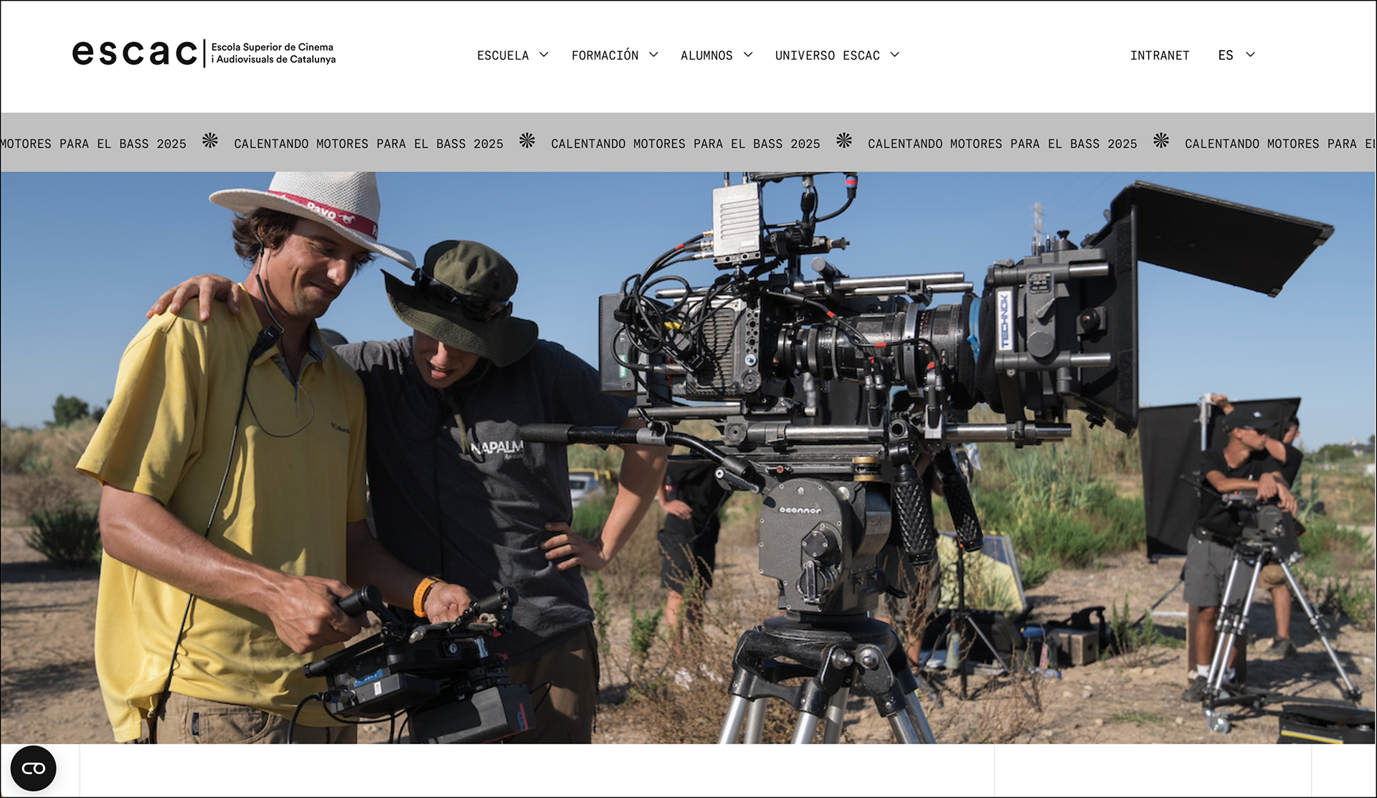Open the ALUMNOS menu

(x=706, y=55)
